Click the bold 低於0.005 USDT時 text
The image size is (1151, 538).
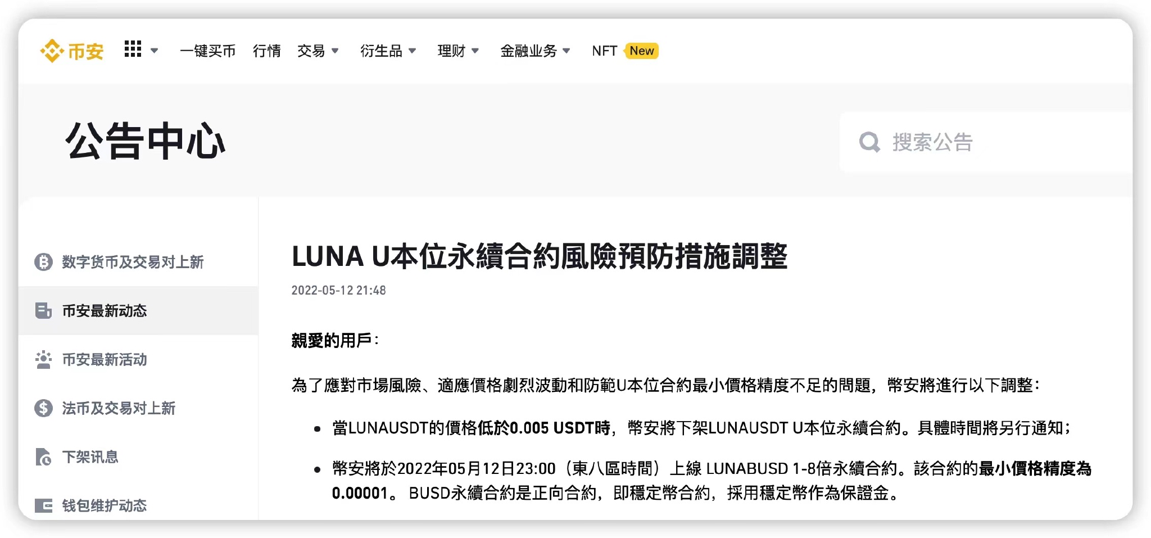tap(543, 428)
